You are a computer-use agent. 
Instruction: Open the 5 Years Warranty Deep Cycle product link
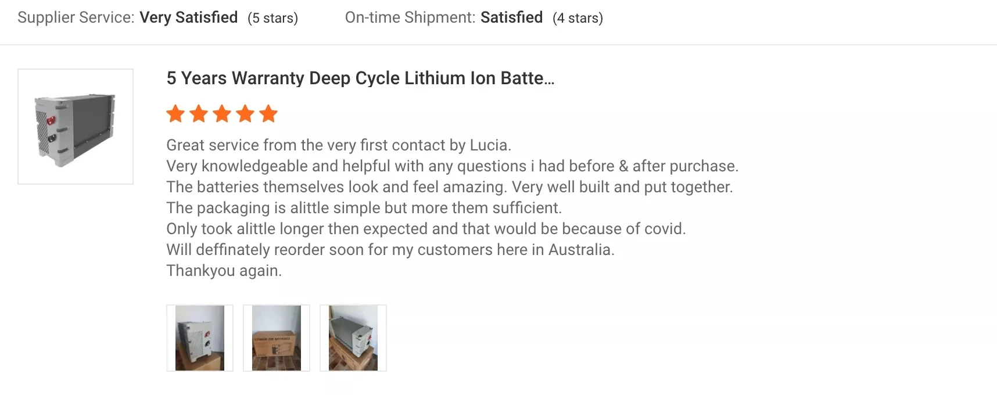tap(360, 78)
